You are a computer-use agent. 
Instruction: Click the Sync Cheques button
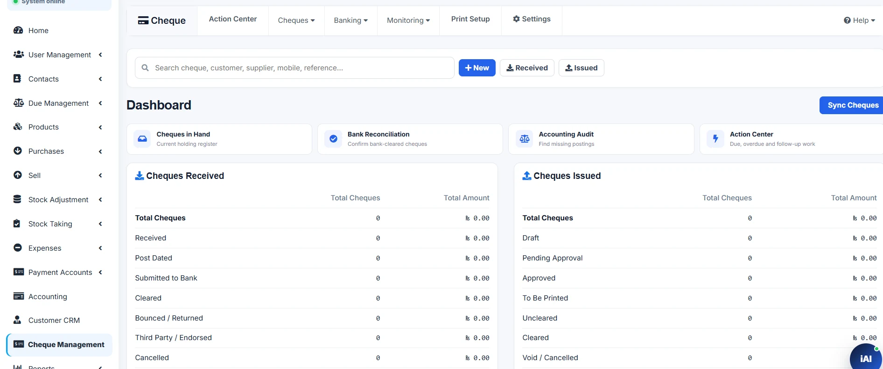(x=852, y=105)
